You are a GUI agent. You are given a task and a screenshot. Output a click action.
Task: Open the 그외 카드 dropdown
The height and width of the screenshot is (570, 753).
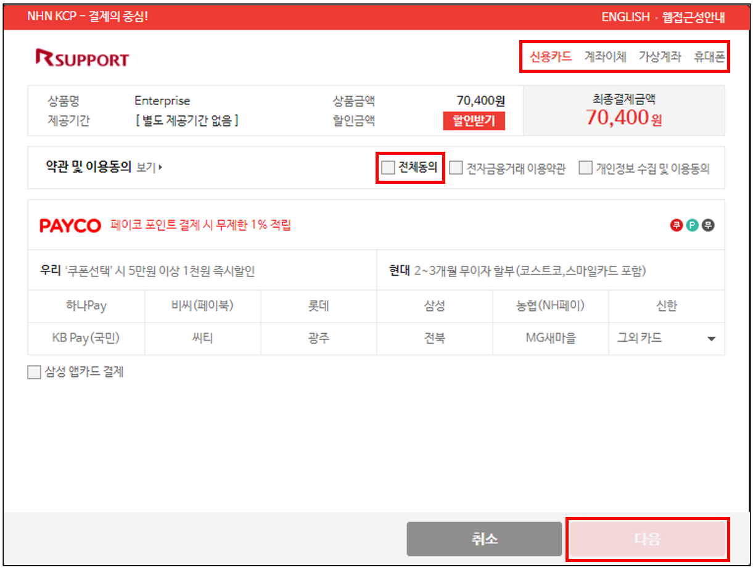[x=667, y=339]
